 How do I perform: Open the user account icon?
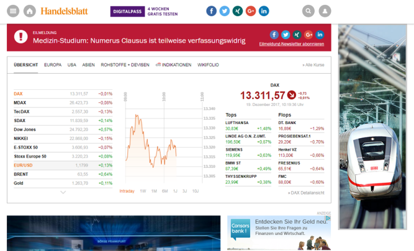pyautogui.click(x=325, y=11)
